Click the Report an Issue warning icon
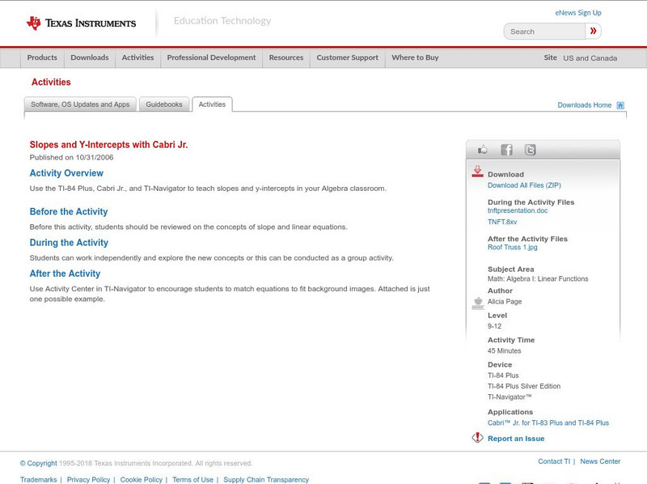The height and width of the screenshot is (484, 647). point(477,438)
